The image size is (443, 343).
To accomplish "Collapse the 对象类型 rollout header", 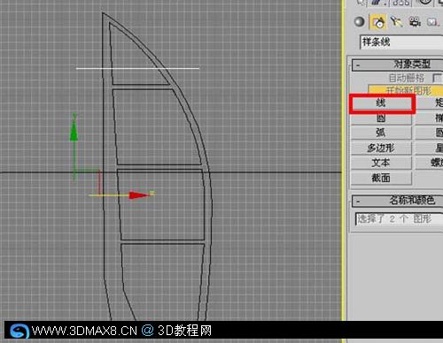I will point(397,65).
